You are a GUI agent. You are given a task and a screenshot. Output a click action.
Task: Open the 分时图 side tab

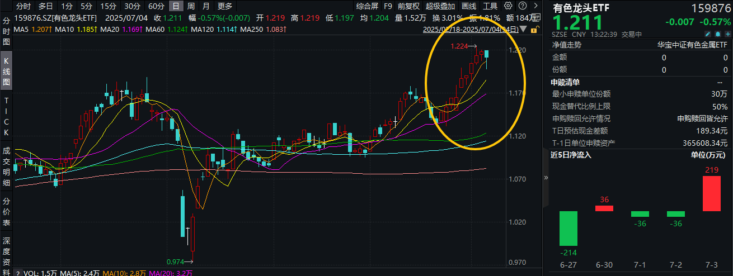7,30
